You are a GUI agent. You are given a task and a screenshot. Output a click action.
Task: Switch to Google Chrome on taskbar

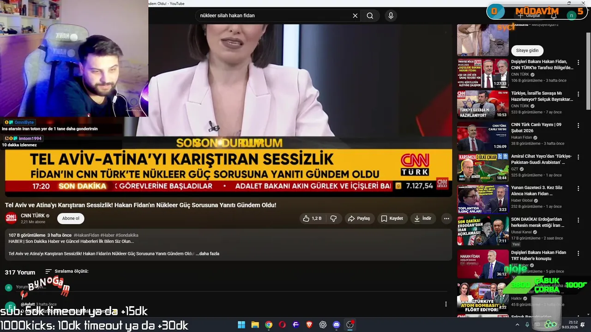(269, 325)
